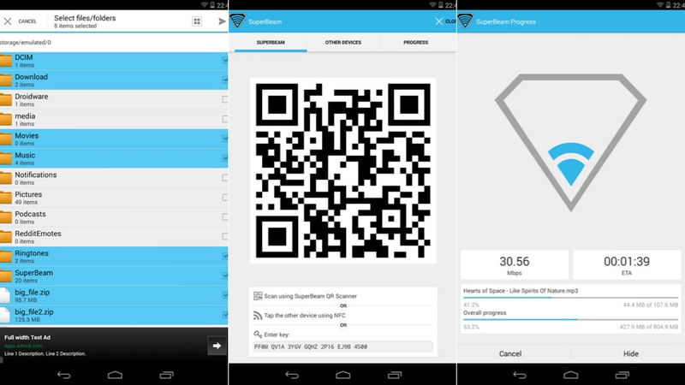
Task: Tap the big_file2.zip file icon
Action: pyautogui.click(x=5, y=315)
